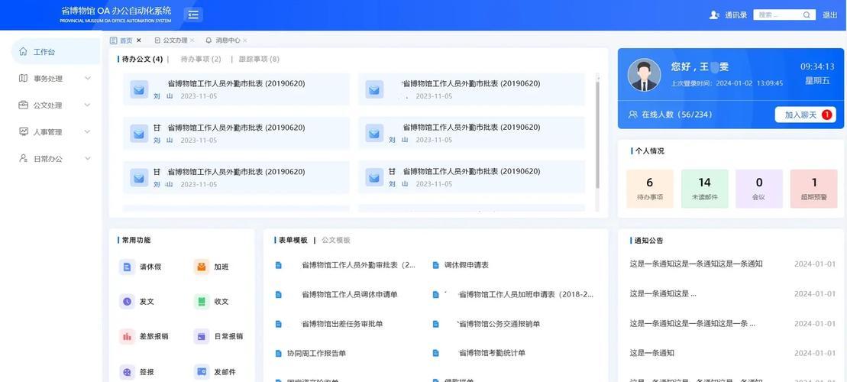This screenshot has height=382, width=847.
Task: Expand the 事务处理 menu chevron
Action: [x=88, y=79]
